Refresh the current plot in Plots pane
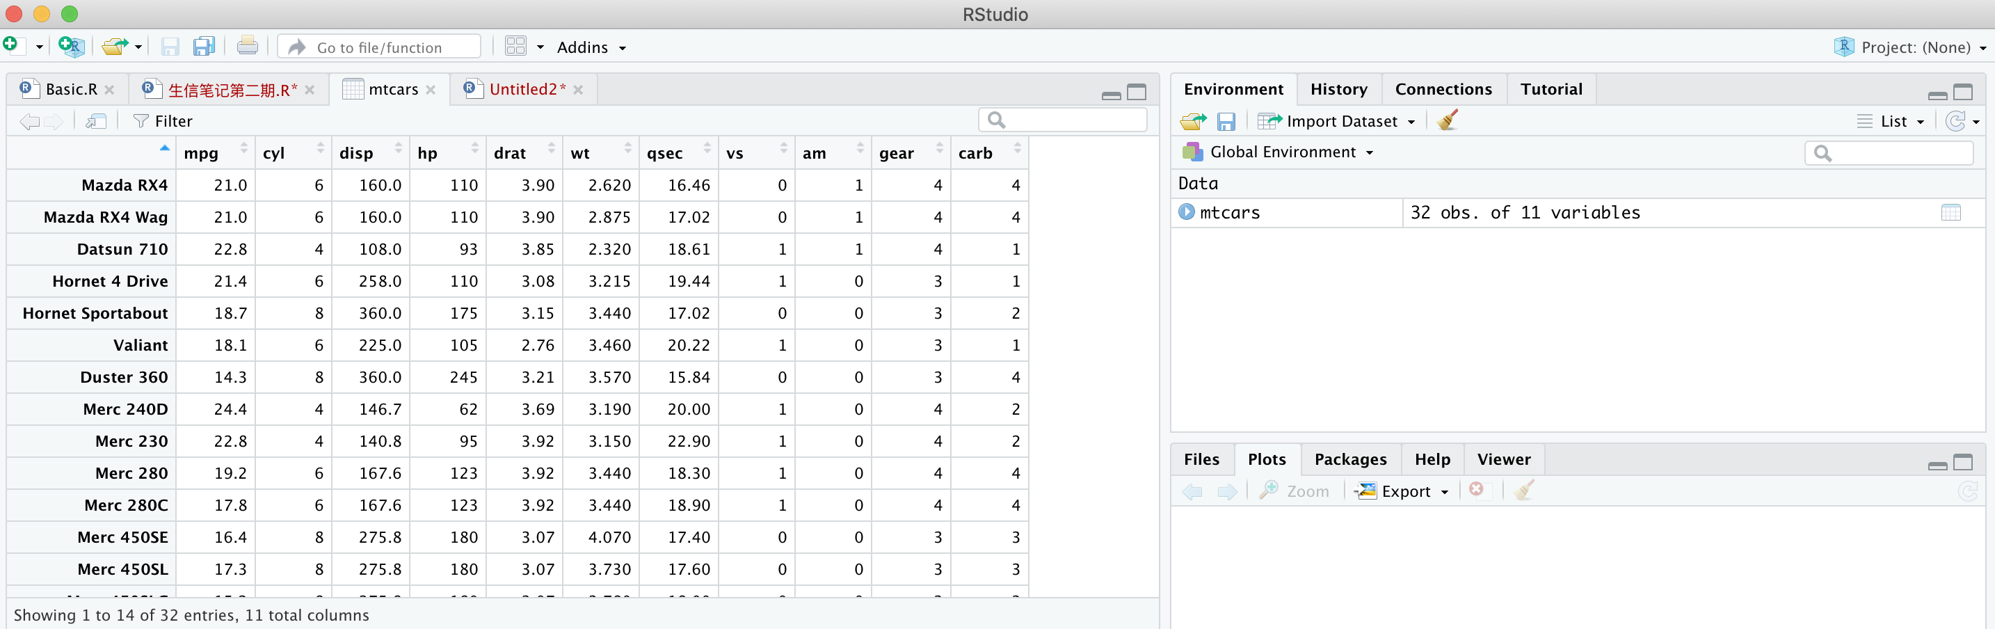This screenshot has width=1995, height=629. pyautogui.click(x=1968, y=491)
